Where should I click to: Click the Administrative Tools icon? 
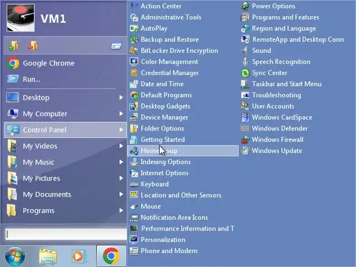click(134, 17)
